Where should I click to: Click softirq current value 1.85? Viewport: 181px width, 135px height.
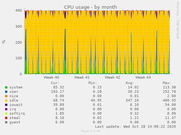click(x=60, y=114)
